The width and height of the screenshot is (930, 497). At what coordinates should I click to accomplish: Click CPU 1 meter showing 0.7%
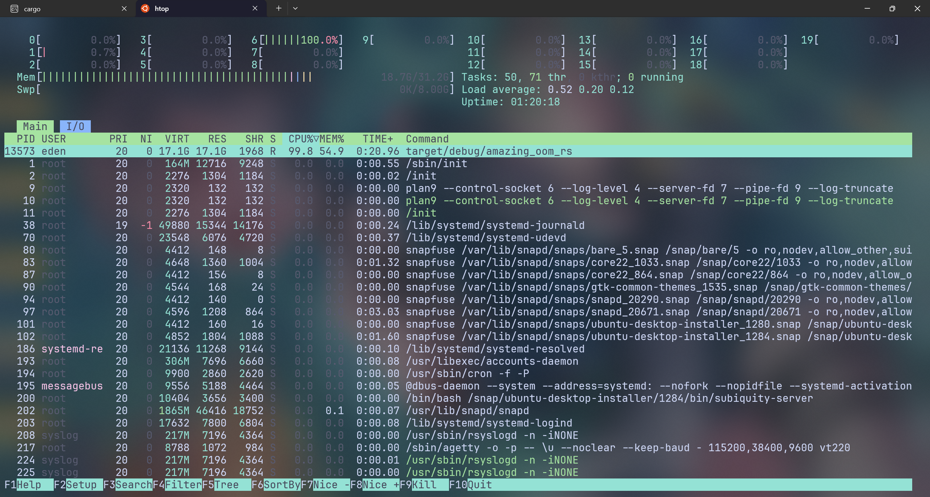pyautogui.click(x=75, y=52)
